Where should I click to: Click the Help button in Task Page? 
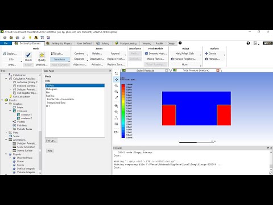(x=50, y=151)
